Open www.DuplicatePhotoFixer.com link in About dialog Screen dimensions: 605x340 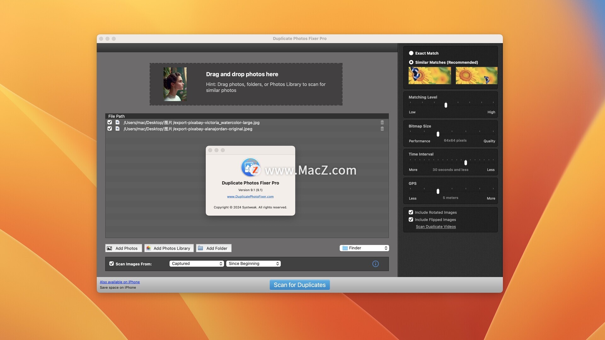[250, 197]
